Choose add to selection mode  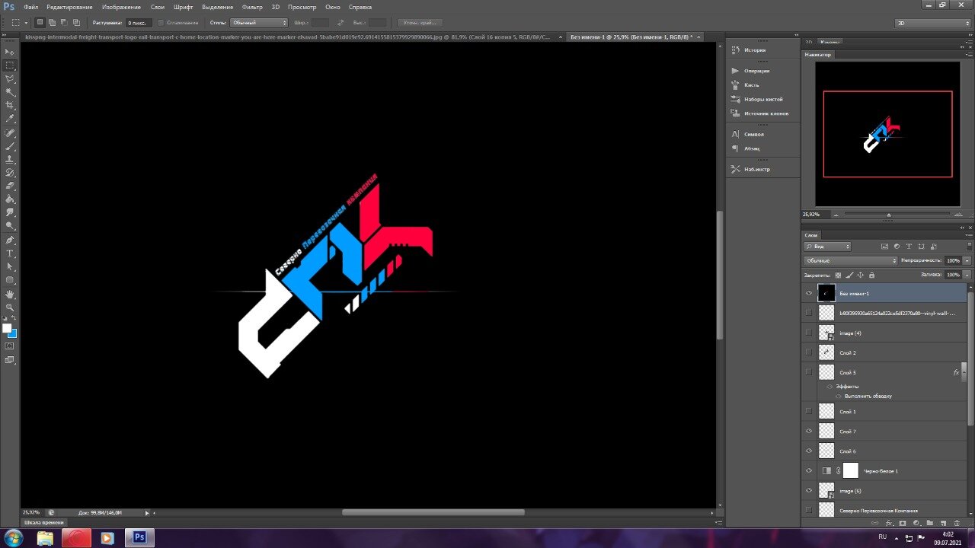pyautogui.click(x=52, y=23)
